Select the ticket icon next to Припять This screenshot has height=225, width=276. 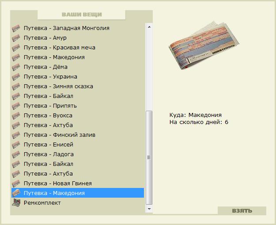pyautogui.click(x=16, y=106)
